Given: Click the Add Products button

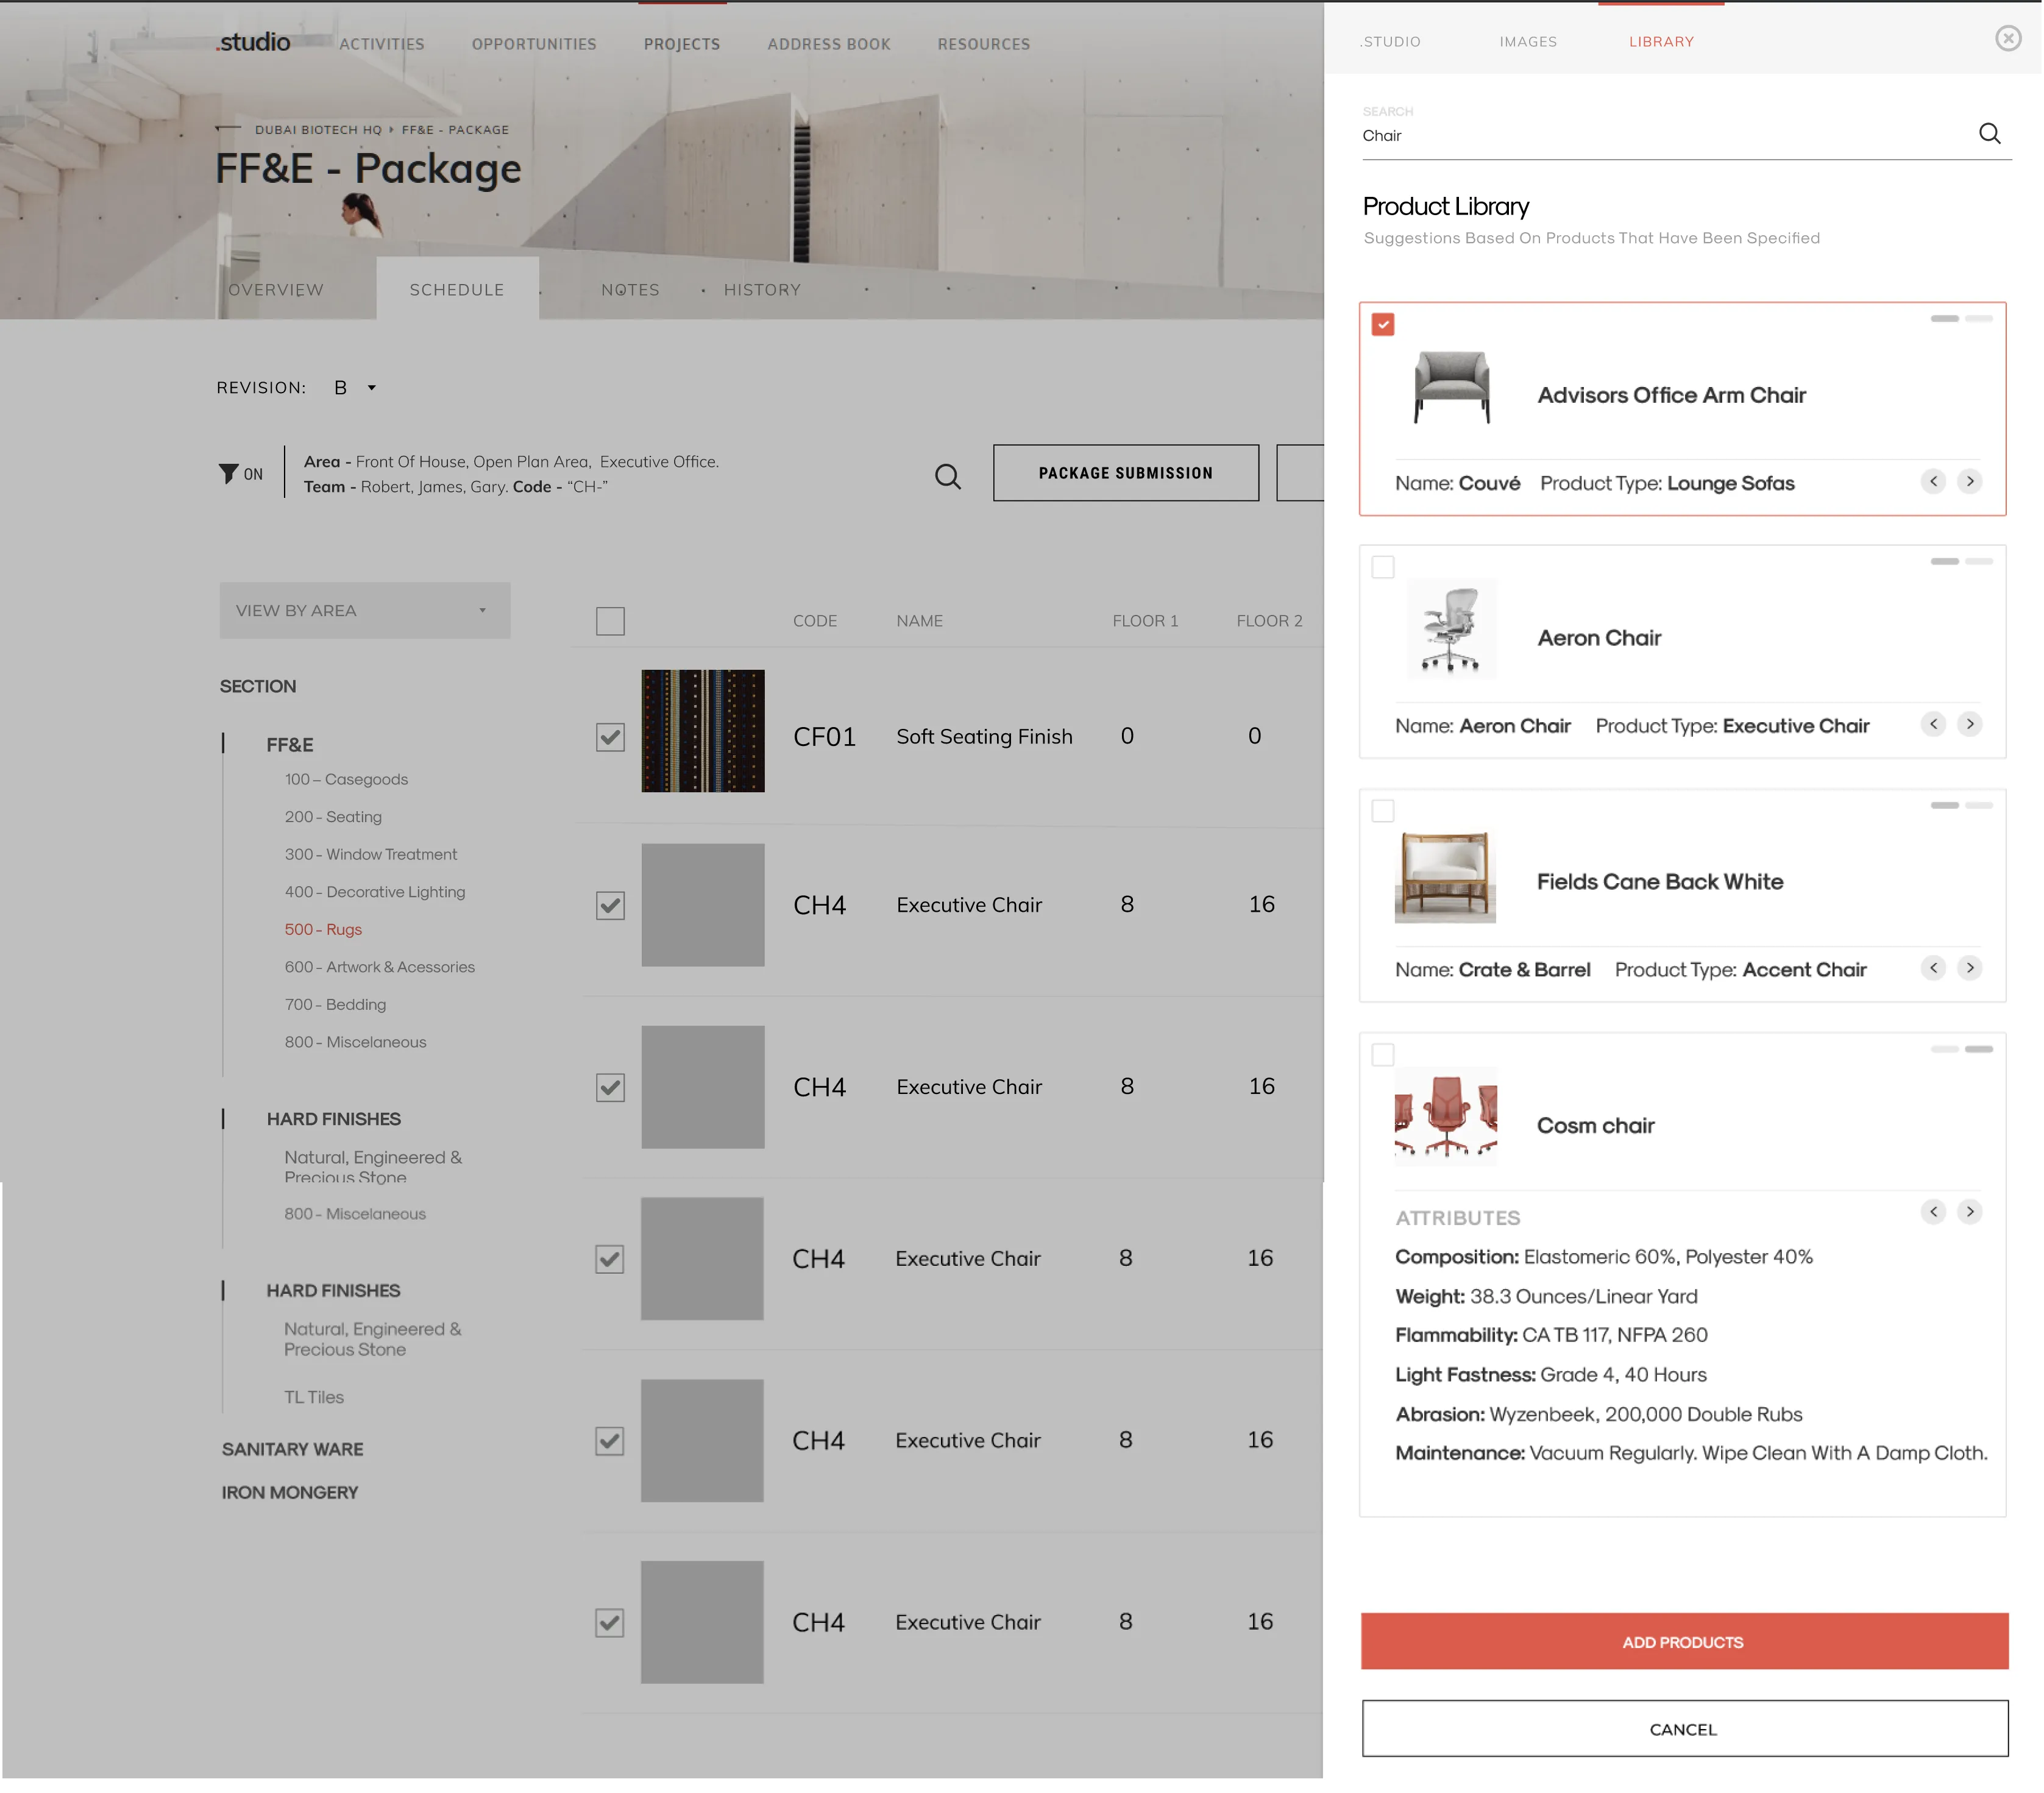Looking at the screenshot, I should (1683, 1642).
